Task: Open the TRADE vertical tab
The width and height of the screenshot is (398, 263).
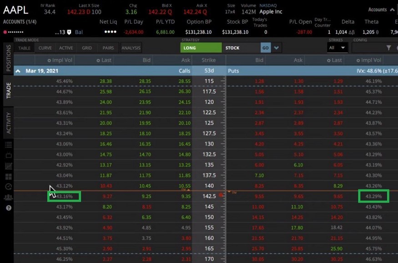Action: [8, 90]
